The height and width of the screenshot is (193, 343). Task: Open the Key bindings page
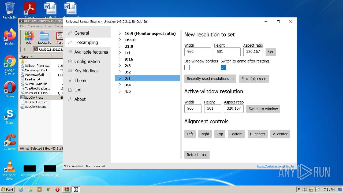click(x=88, y=71)
